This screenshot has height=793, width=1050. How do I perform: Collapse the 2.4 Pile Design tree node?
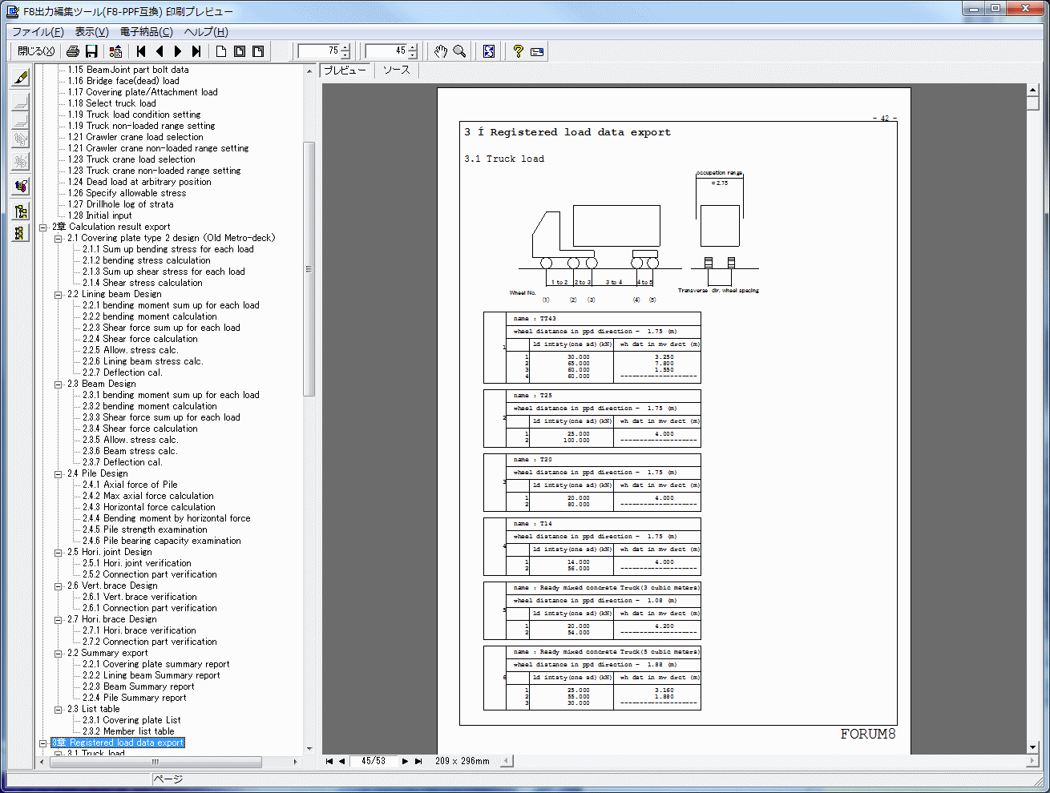[x=59, y=474]
